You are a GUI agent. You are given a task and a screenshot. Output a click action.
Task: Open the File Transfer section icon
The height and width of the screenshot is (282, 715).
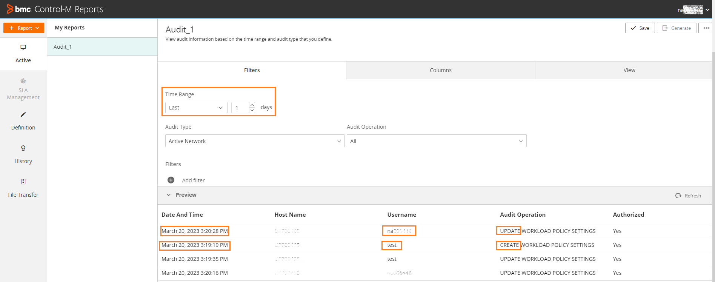click(23, 182)
